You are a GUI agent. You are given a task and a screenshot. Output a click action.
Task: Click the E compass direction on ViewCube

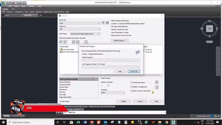(217, 29)
